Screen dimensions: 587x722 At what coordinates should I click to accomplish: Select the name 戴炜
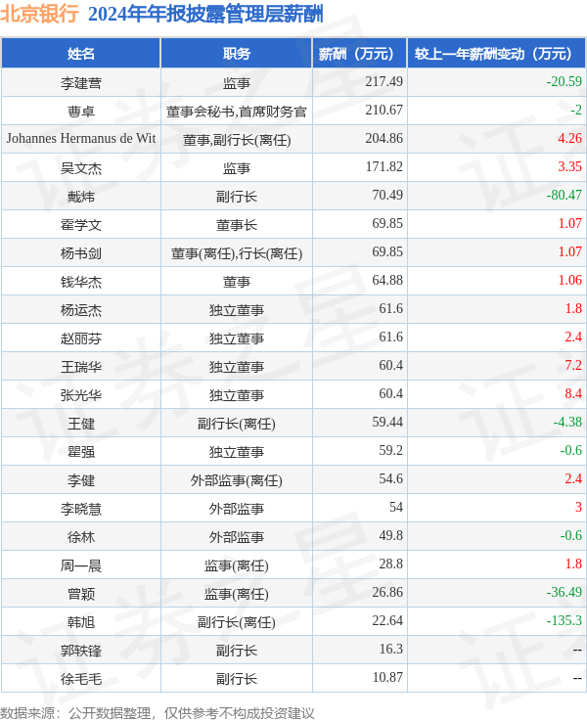[81, 197]
